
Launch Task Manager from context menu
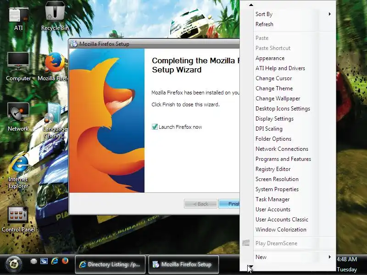click(x=288, y=199)
